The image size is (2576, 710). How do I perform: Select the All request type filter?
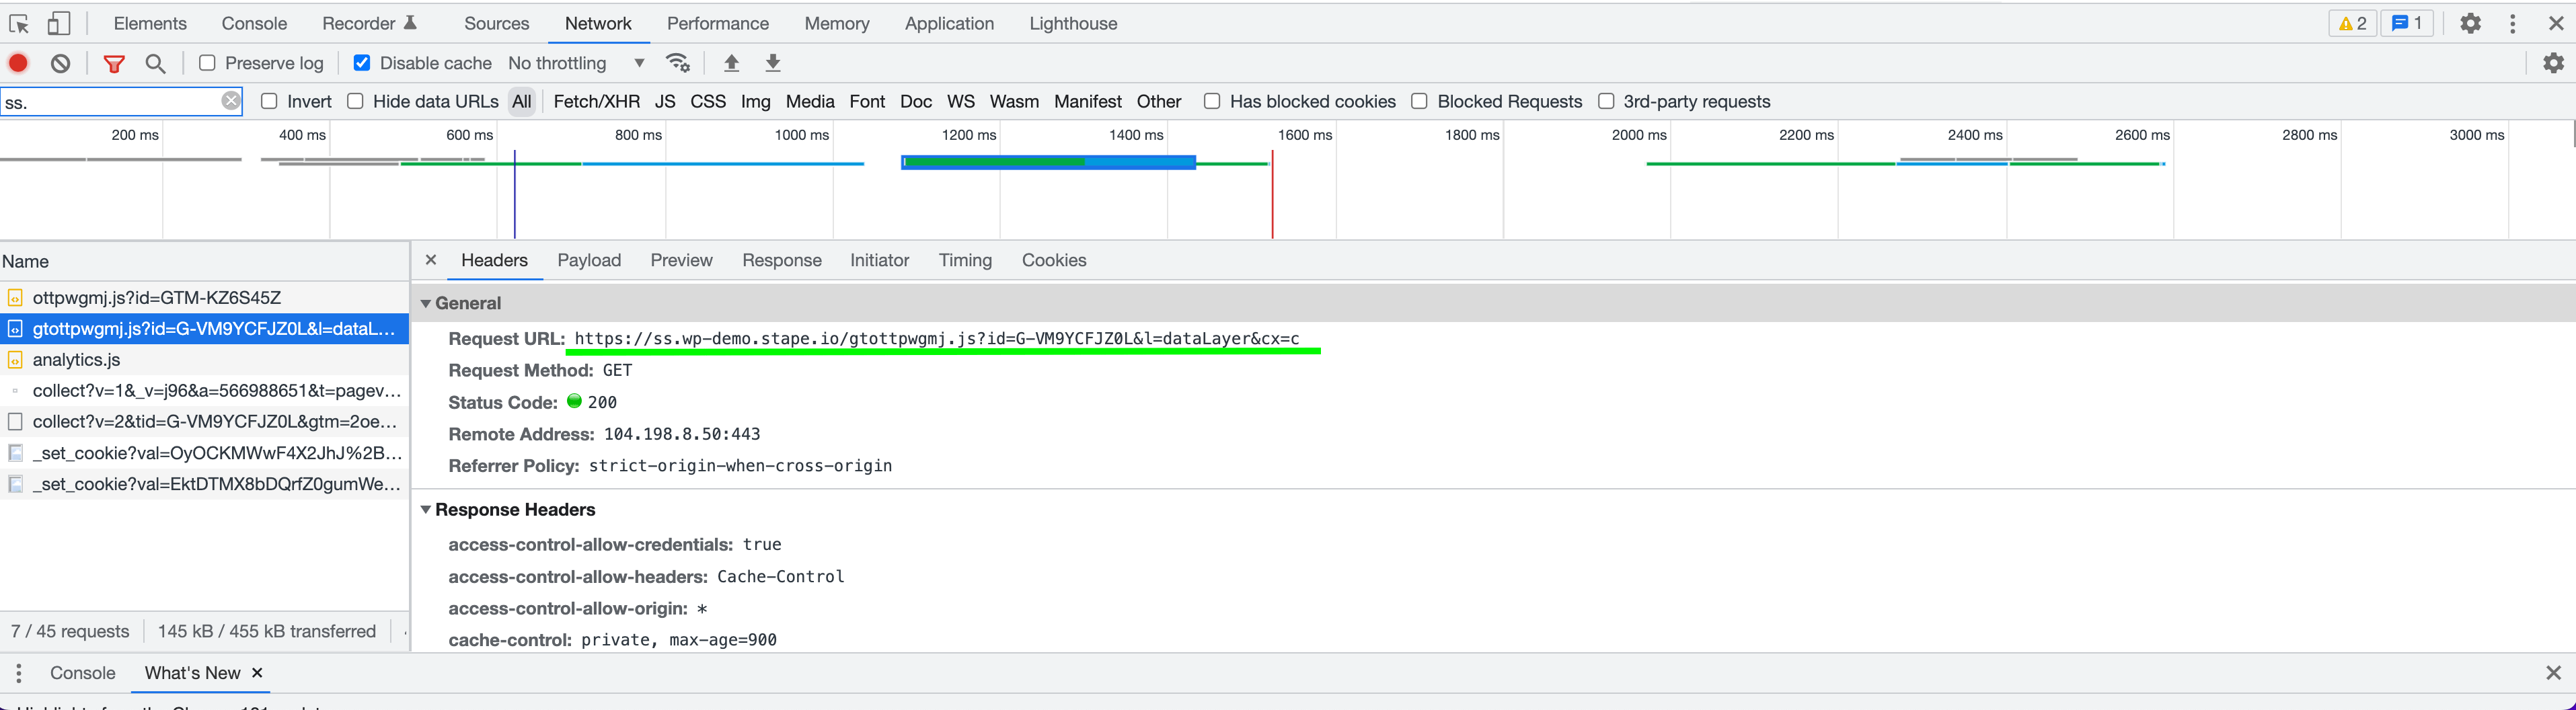[x=522, y=101]
